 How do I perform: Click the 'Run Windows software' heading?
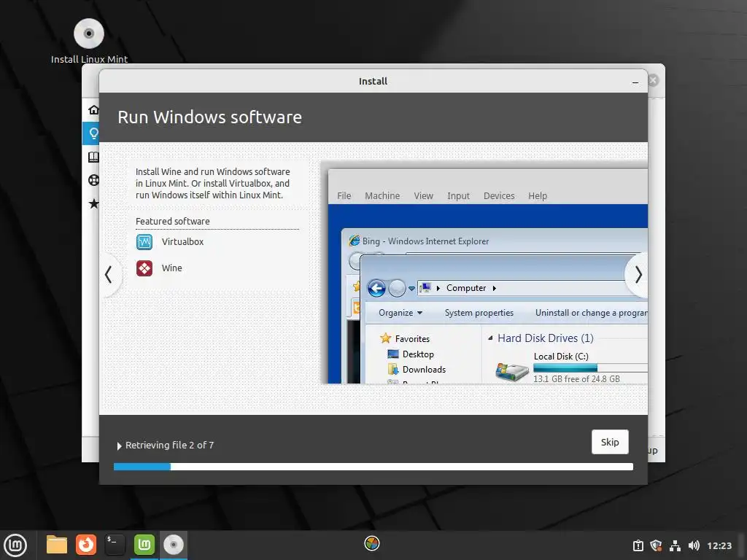209,117
